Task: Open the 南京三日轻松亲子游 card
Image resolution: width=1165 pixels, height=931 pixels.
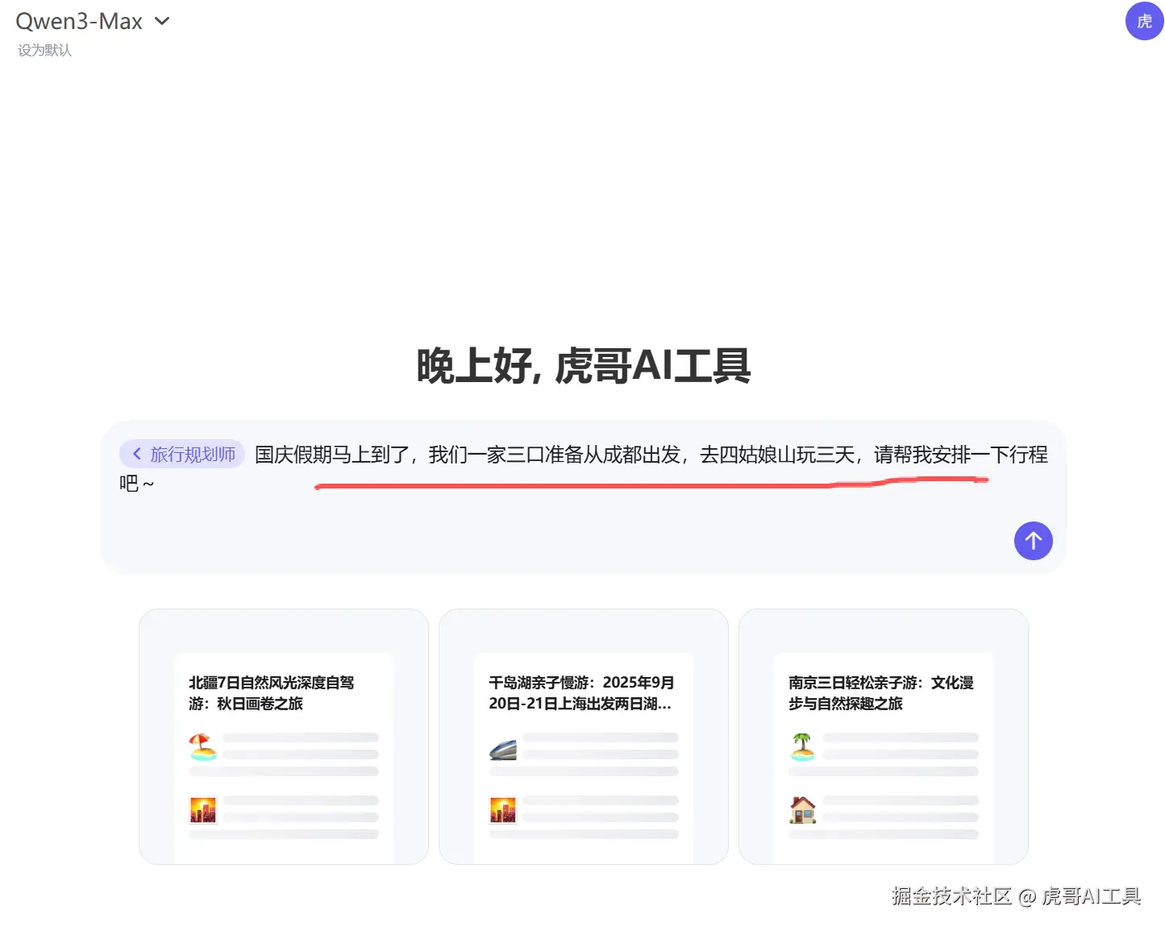Action: [x=884, y=737]
